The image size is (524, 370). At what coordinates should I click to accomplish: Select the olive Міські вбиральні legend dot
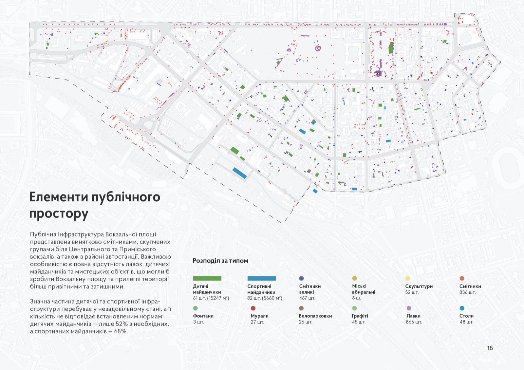[x=354, y=278]
